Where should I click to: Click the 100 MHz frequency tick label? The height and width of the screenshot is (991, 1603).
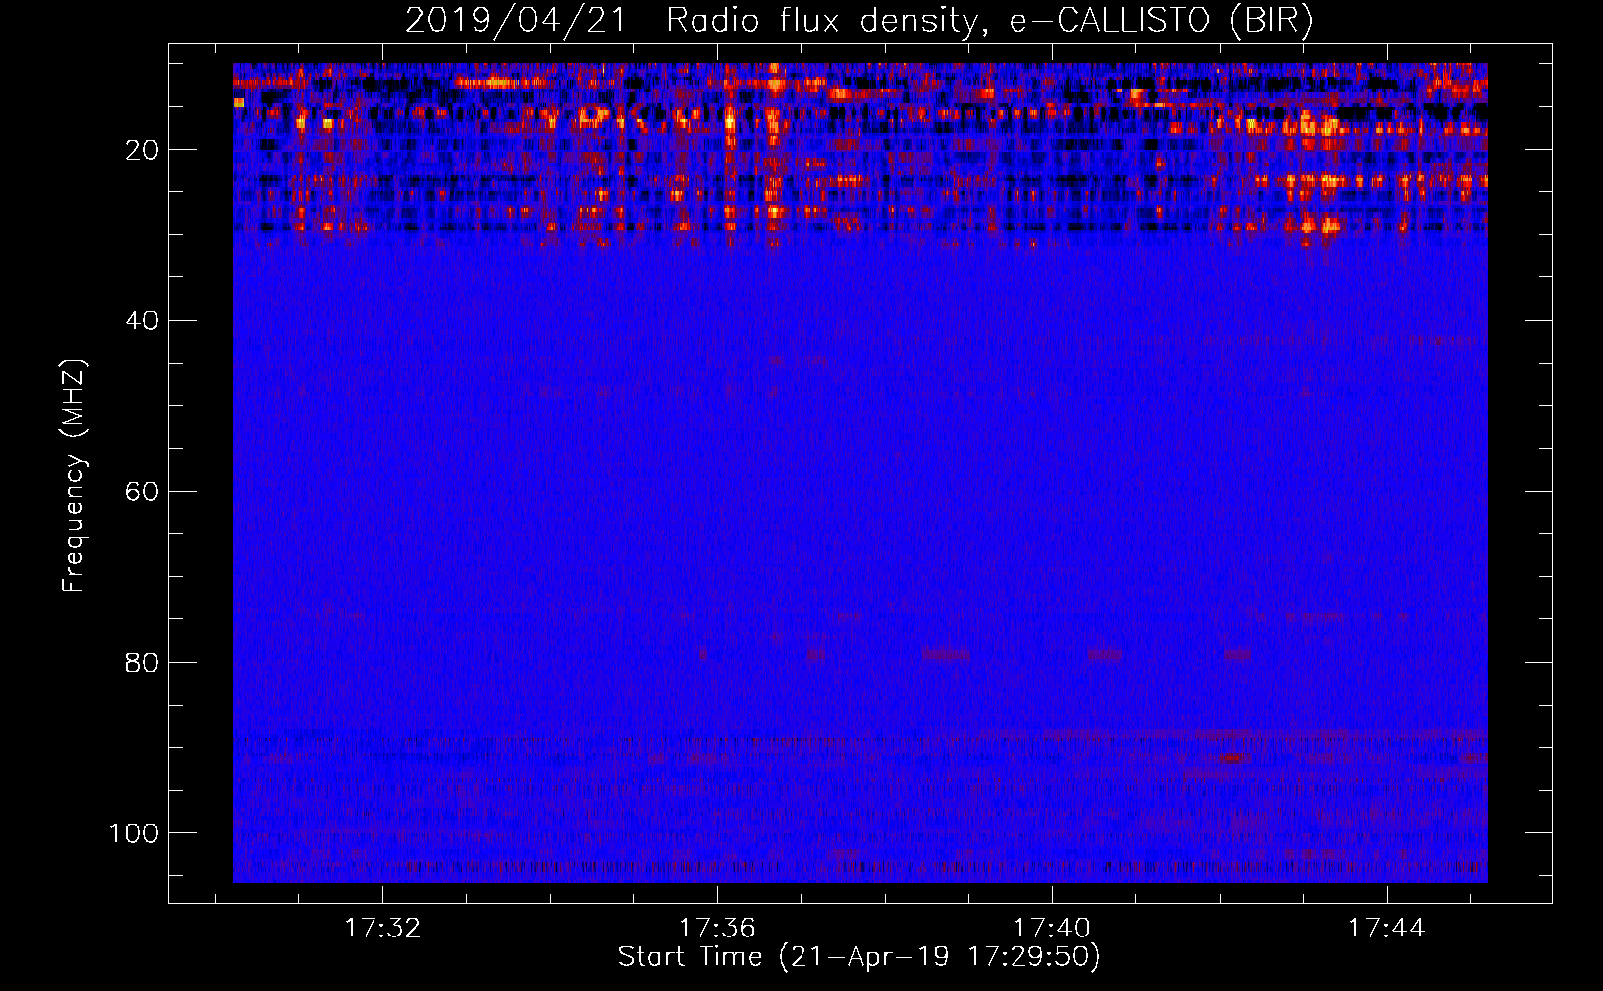[134, 833]
